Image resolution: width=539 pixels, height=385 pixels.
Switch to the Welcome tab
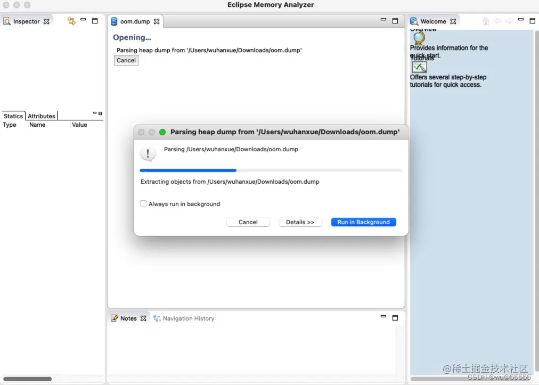433,21
